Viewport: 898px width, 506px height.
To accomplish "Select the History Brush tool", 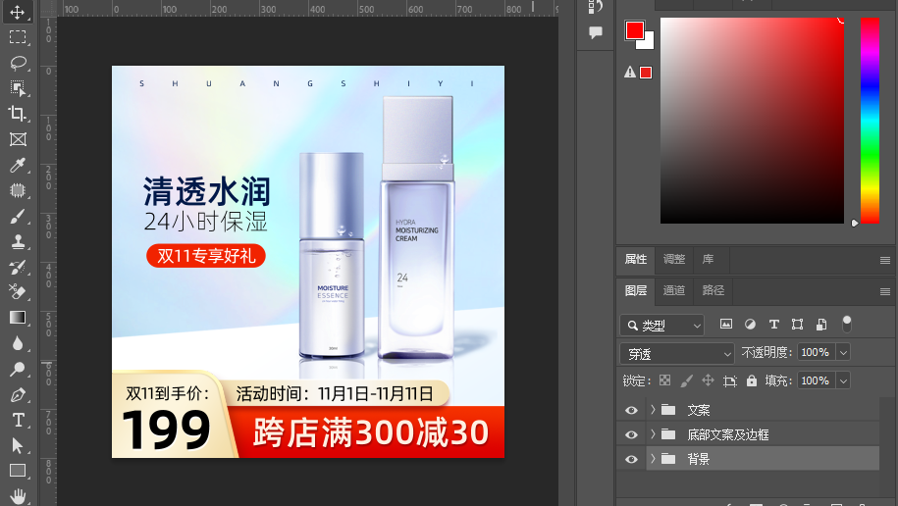I will pyautogui.click(x=18, y=267).
